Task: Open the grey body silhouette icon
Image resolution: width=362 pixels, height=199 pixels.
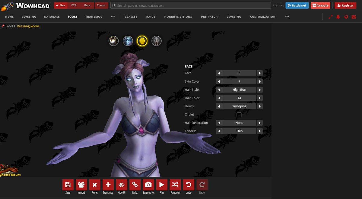Action: click(x=156, y=41)
